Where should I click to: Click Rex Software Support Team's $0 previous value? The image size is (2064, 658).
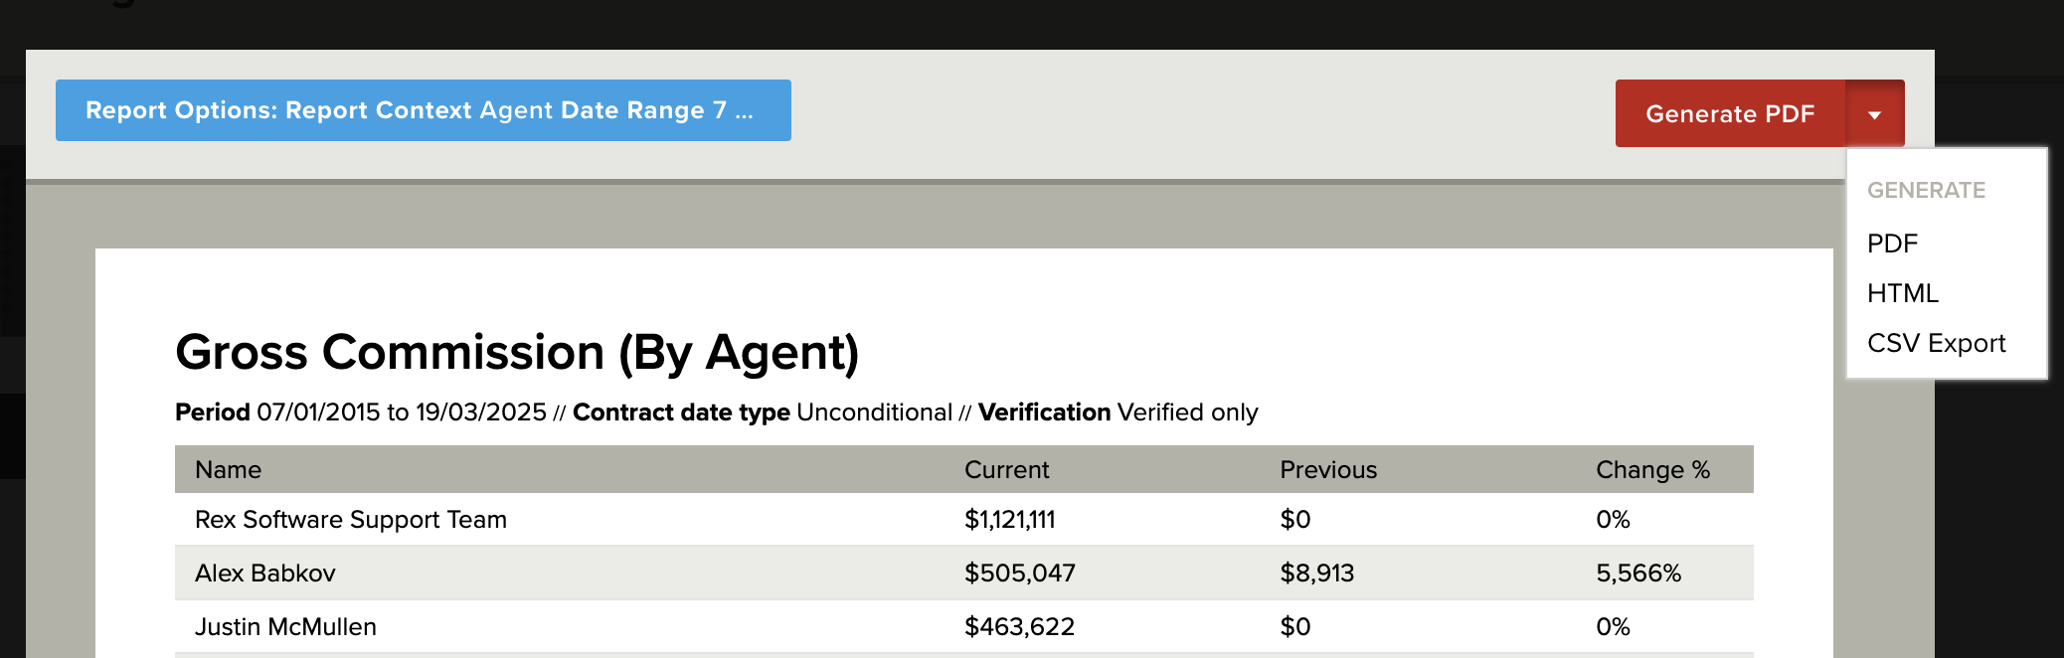tap(1295, 520)
